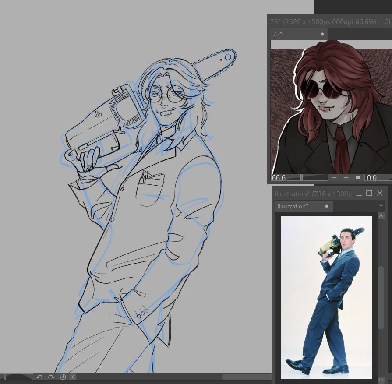Click scroll-up arrow in Illustration window
The image size is (392, 384).
(381, 216)
